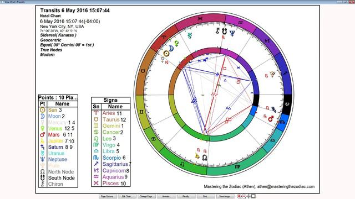Select the Saturn symbol in the Points table
Viewport: 355px width, 199px height.
click(x=43, y=147)
